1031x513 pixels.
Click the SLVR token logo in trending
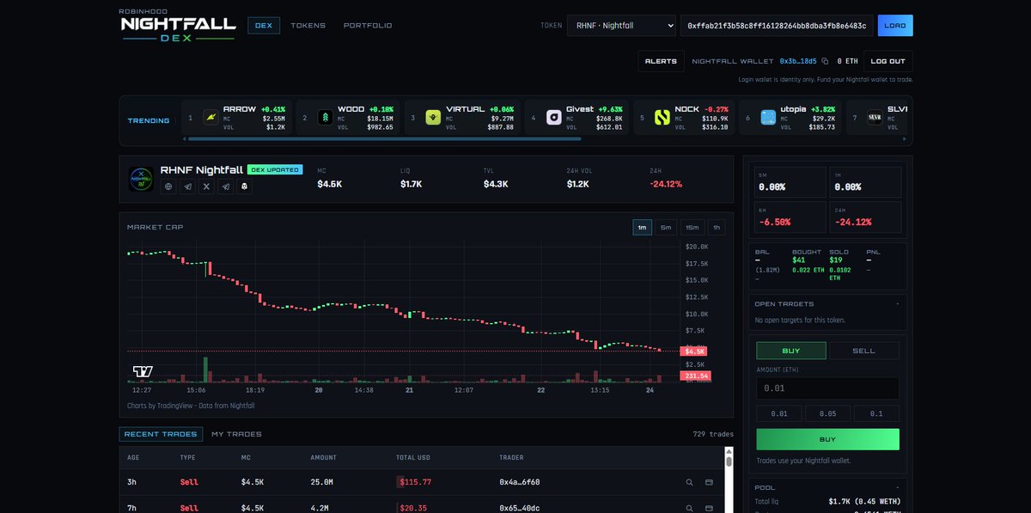pos(875,118)
